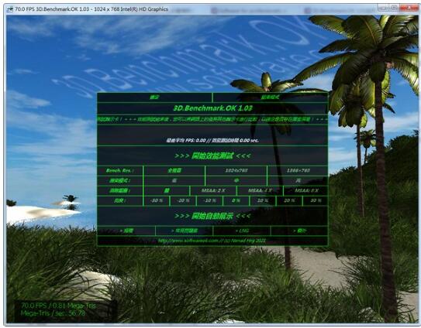Set anti-aliasing to MSAA: 4 X
The width and height of the screenshot is (421, 328).
260,190
